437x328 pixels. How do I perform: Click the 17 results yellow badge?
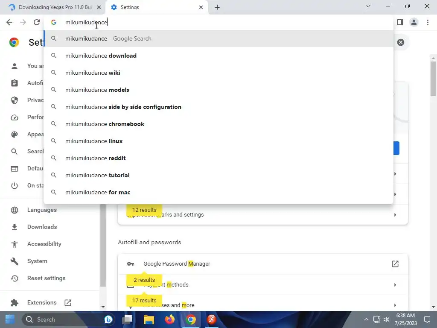[144, 301]
